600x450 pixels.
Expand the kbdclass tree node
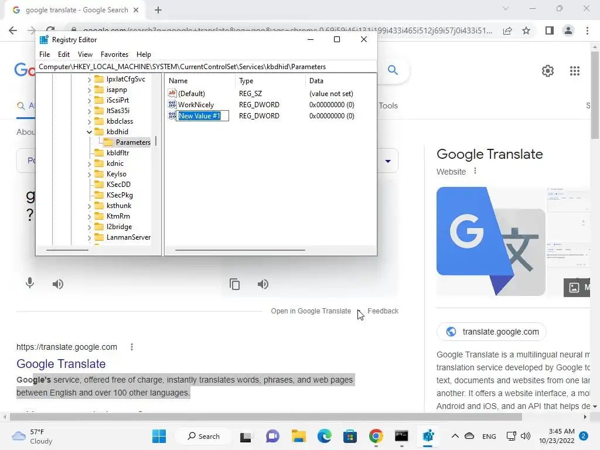pyautogui.click(x=89, y=121)
